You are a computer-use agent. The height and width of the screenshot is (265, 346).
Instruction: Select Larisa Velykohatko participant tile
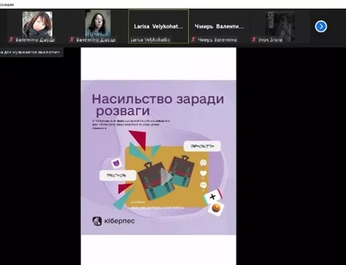(159, 26)
